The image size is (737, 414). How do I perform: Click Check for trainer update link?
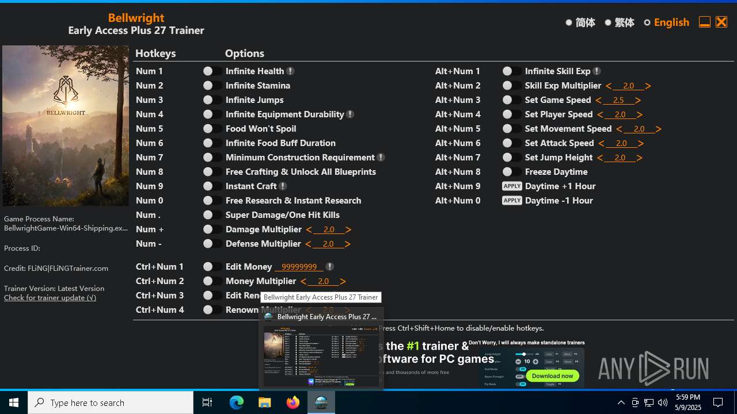(50, 298)
